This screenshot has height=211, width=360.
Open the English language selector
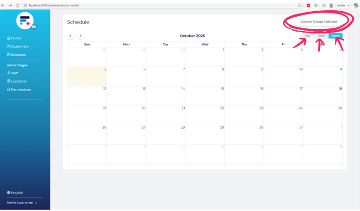point(15,192)
